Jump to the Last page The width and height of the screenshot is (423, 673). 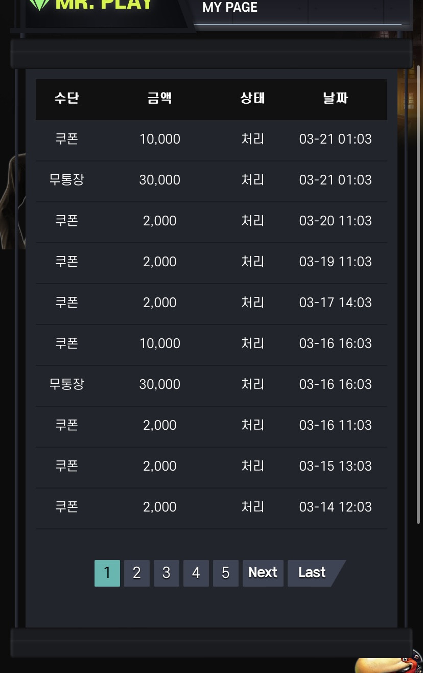tap(313, 573)
